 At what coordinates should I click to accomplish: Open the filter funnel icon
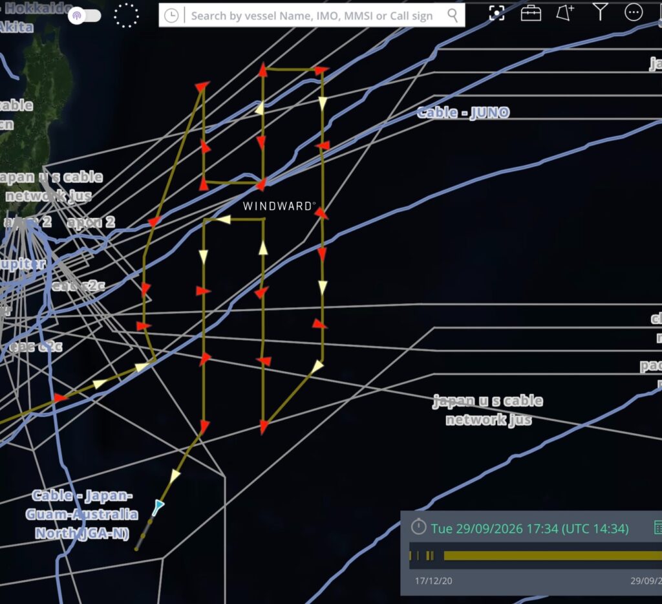click(600, 12)
